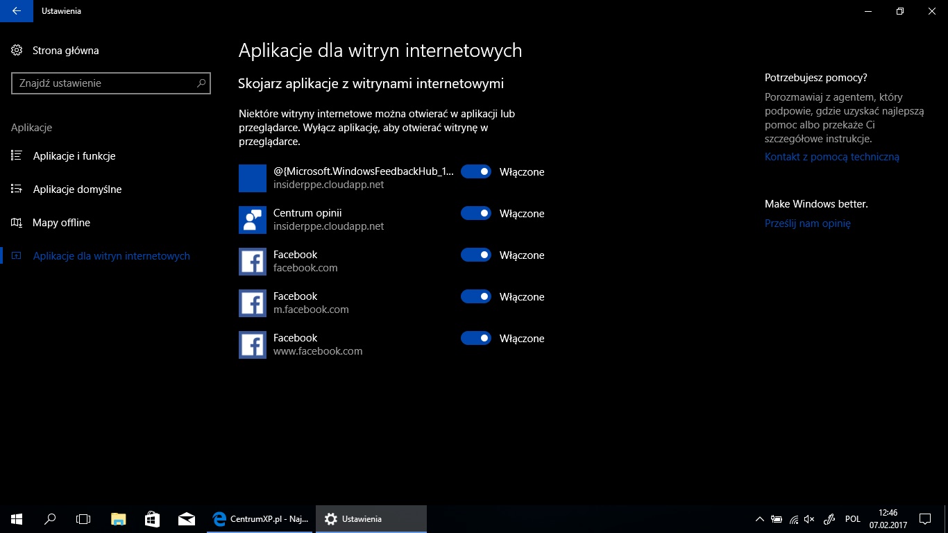
Task: Open Strona główna settings home
Action: click(x=56, y=51)
